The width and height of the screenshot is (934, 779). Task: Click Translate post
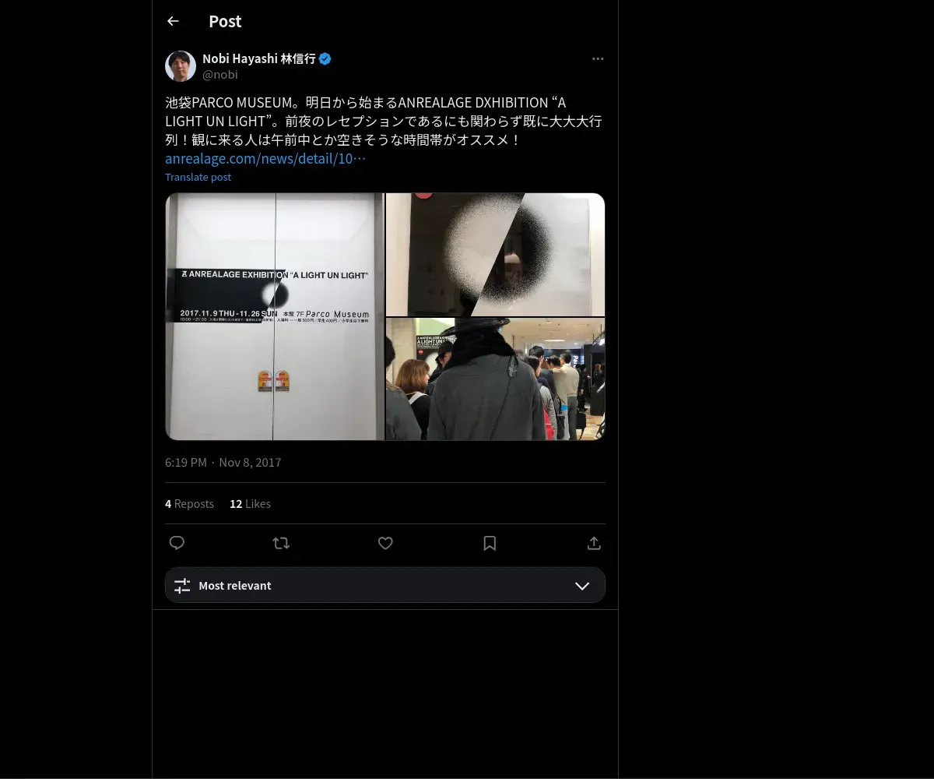[198, 177]
